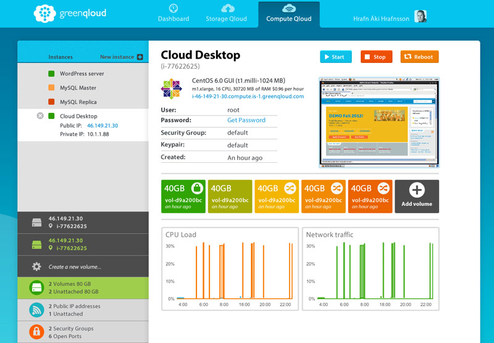Click the Dashboard gauge icon
494x343 pixels.
pos(174,8)
